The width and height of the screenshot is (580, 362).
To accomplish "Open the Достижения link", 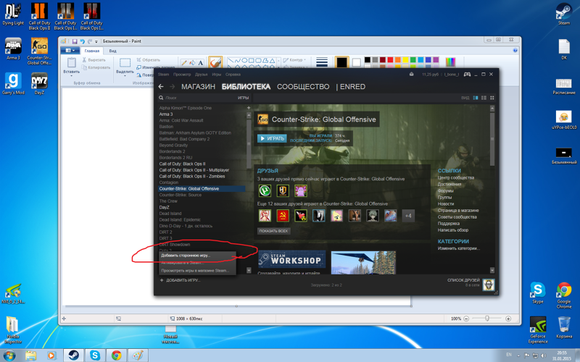I will click(x=449, y=185).
